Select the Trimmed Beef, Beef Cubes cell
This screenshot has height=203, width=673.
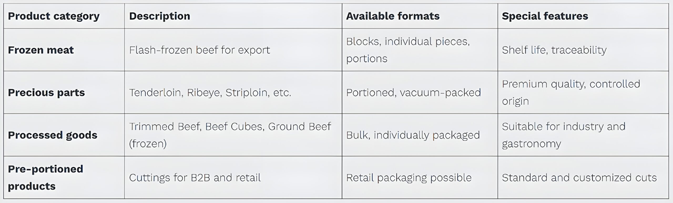[x=230, y=135]
